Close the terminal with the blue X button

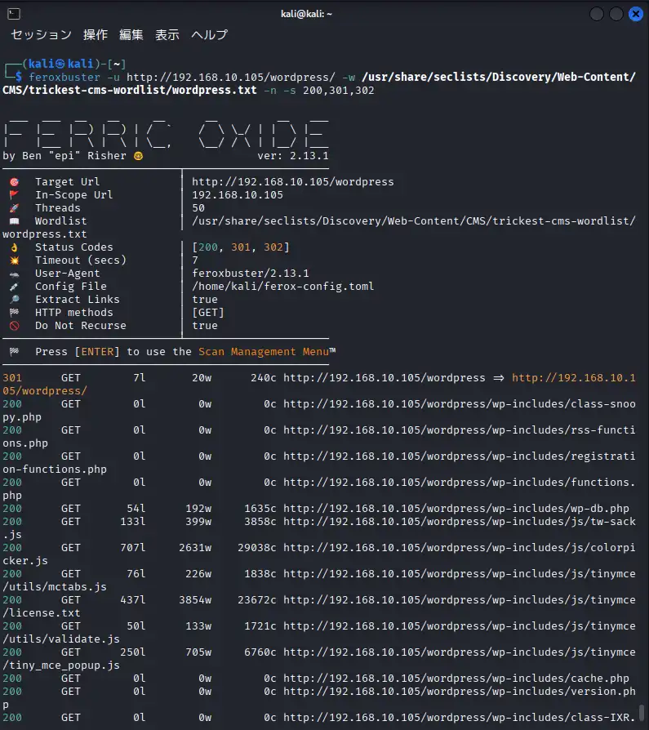635,14
